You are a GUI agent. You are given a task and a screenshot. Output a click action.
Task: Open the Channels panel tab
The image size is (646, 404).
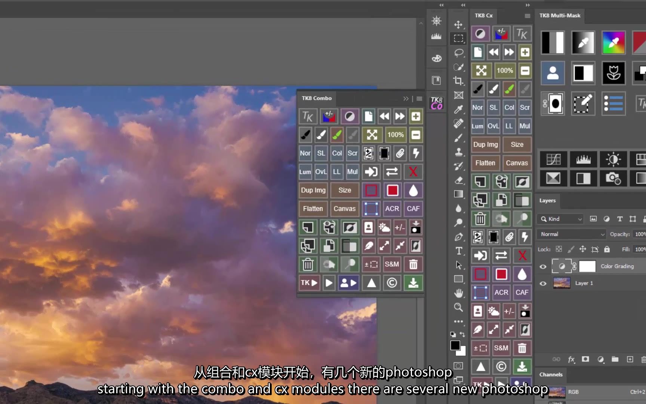coord(551,374)
